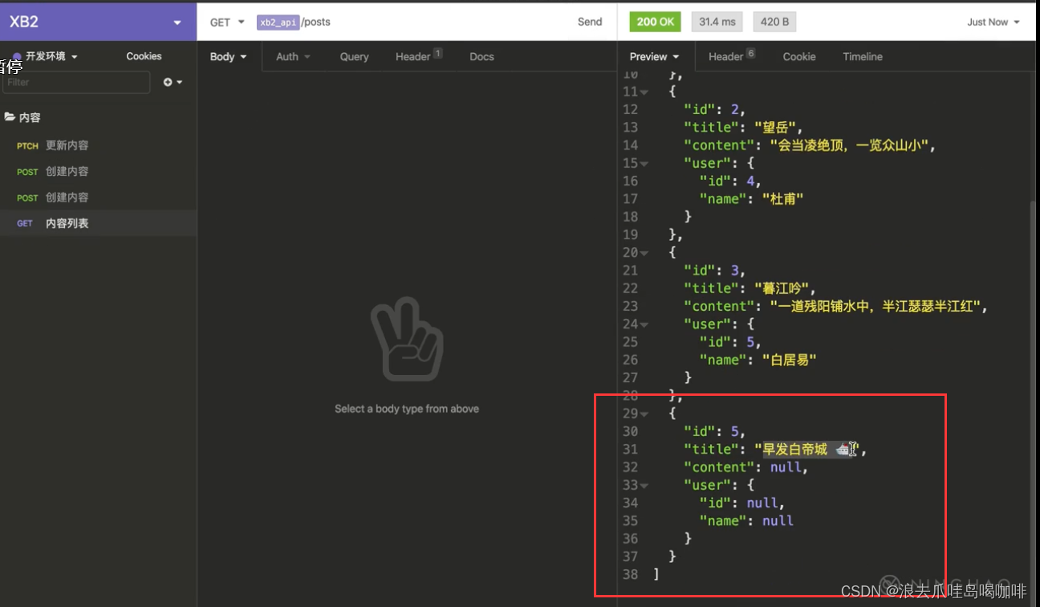Image resolution: width=1040 pixels, height=607 pixels.
Task: Select the first POST 创建内容 request
Action: 98,171
